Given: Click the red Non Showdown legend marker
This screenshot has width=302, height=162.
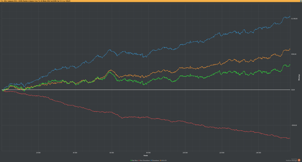Looking at the screenshot, I should (x=139, y=160).
